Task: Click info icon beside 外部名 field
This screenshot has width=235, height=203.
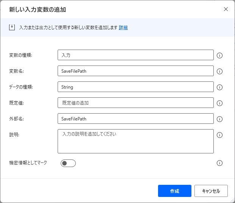Action: click(219, 119)
